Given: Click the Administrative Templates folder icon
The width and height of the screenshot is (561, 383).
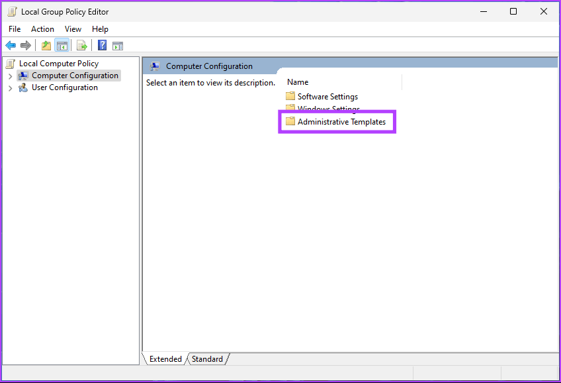Looking at the screenshot, I should click(290, 121).
